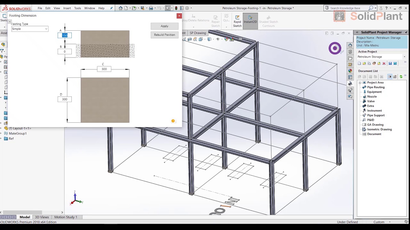Select Isometric Drawing in the Document List
Screen dimensions: 410x230
[379, 129]
